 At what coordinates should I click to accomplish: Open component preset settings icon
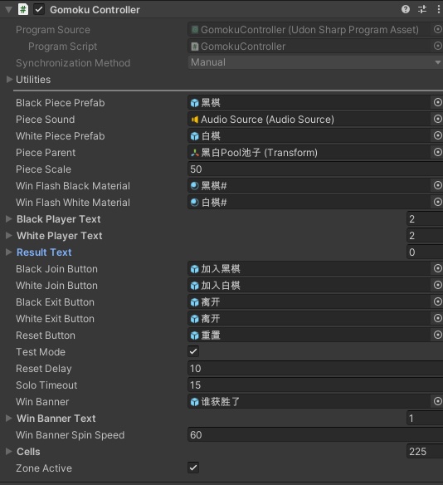click(422, 9)
